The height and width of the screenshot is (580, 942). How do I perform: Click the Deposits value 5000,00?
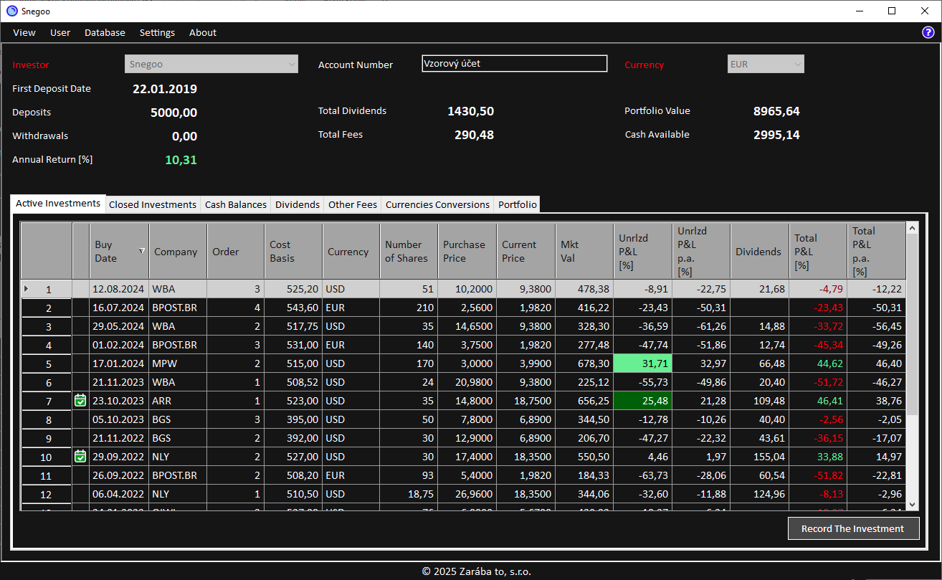point(173,113)
